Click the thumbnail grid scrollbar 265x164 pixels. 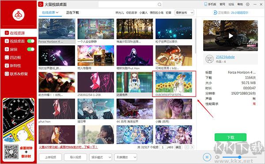196,36
